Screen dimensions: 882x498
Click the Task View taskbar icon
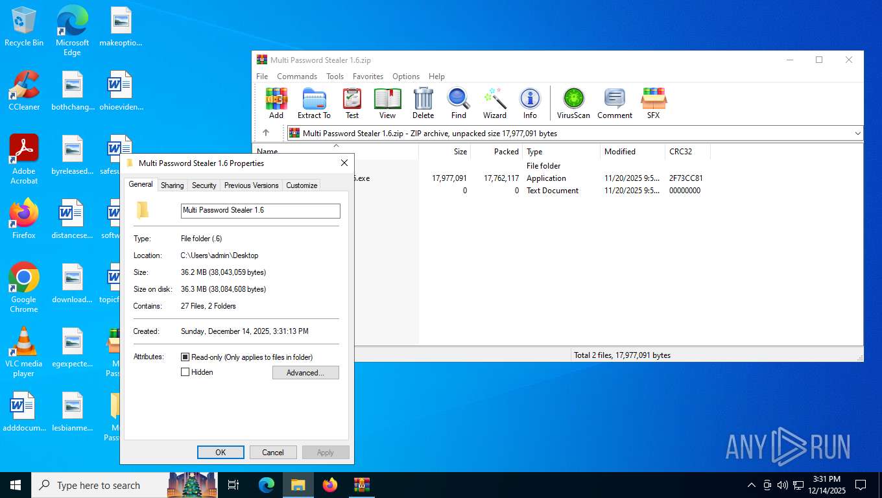pyautogui.click(x=233, y=485)
